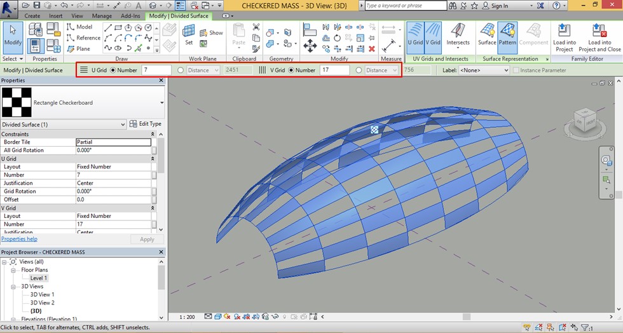Image resolution: width=623 pixels, height=333 pixels.
Task: Click the Align tool icon
Action: (x=310, y=29)
